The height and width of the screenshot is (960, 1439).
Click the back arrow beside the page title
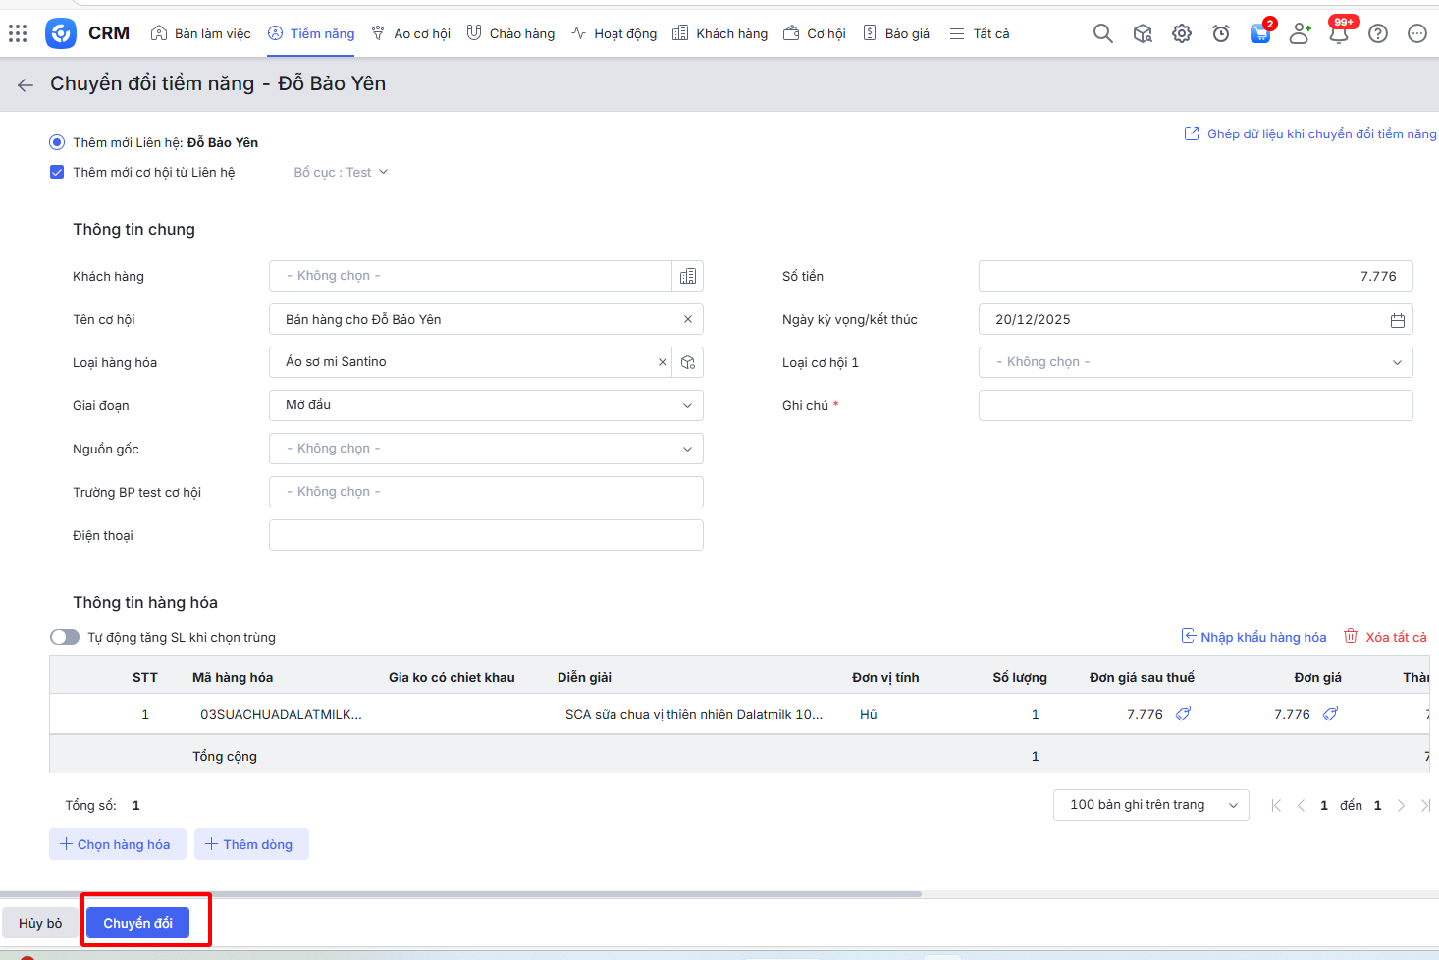tap(26, 85)
